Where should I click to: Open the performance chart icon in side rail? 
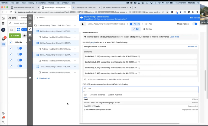30,23
